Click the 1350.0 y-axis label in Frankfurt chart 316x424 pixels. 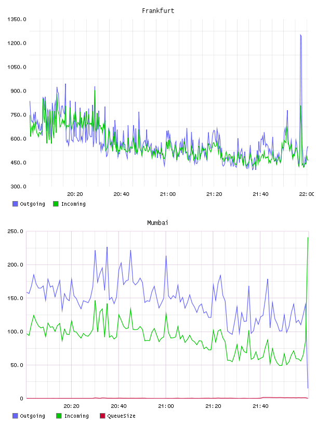tap(17, 19)
